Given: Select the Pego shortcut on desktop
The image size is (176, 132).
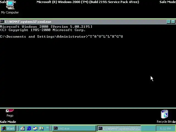Looking at the screenshot, I should pyautogui.click(x=10, y=113).
